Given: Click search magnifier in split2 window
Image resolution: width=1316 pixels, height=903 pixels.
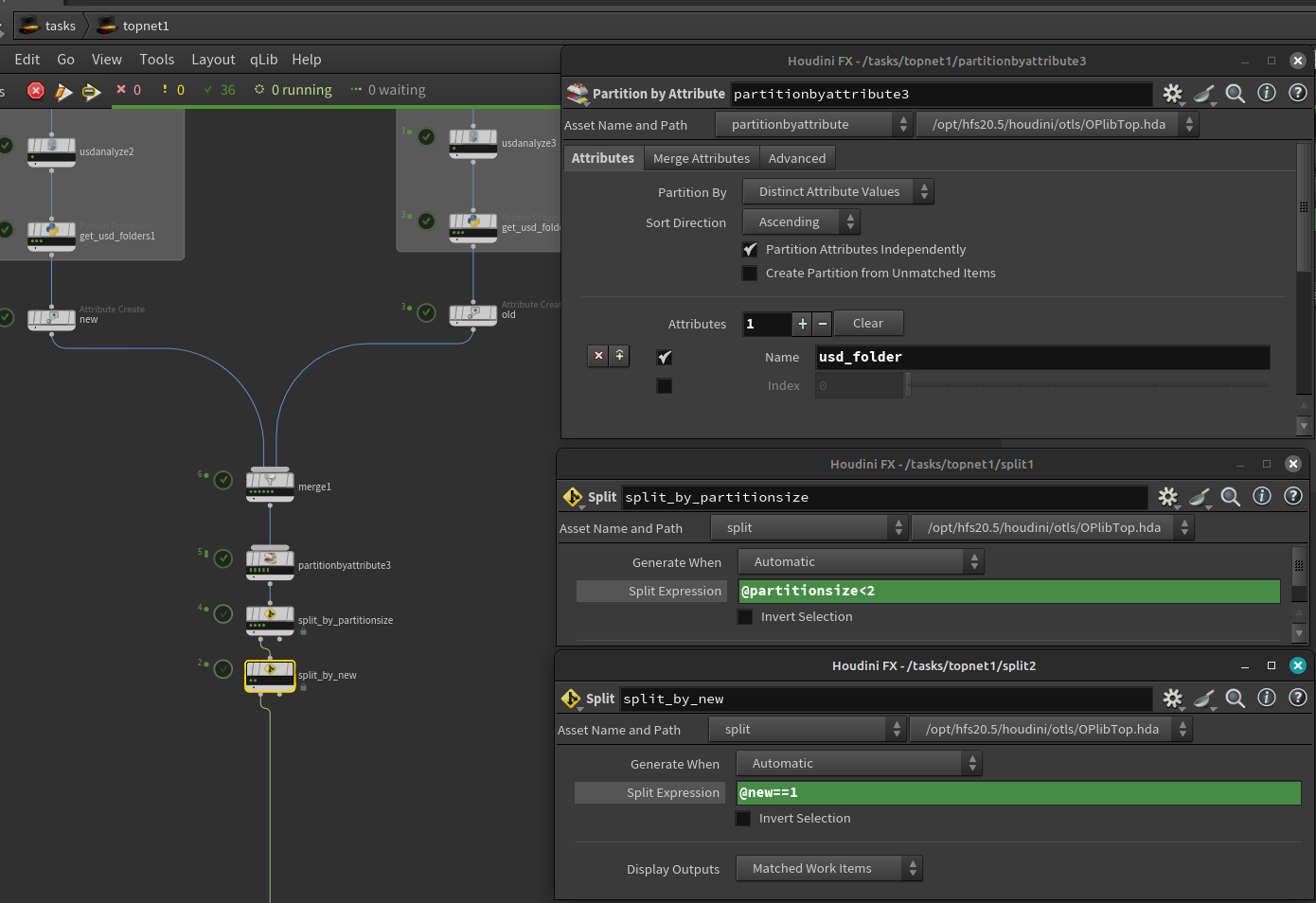Looking at the screenshot, I should point(1235,698).
